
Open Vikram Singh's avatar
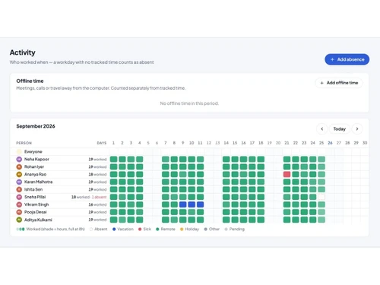(19, 204)
